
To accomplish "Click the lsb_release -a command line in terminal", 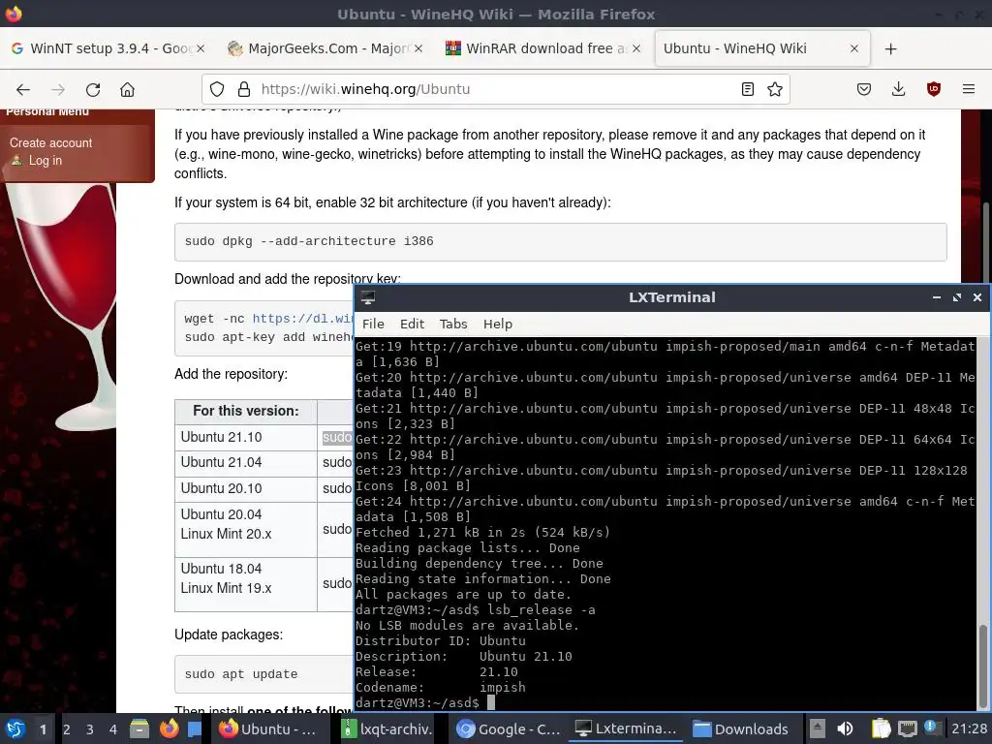I will 475,610.
